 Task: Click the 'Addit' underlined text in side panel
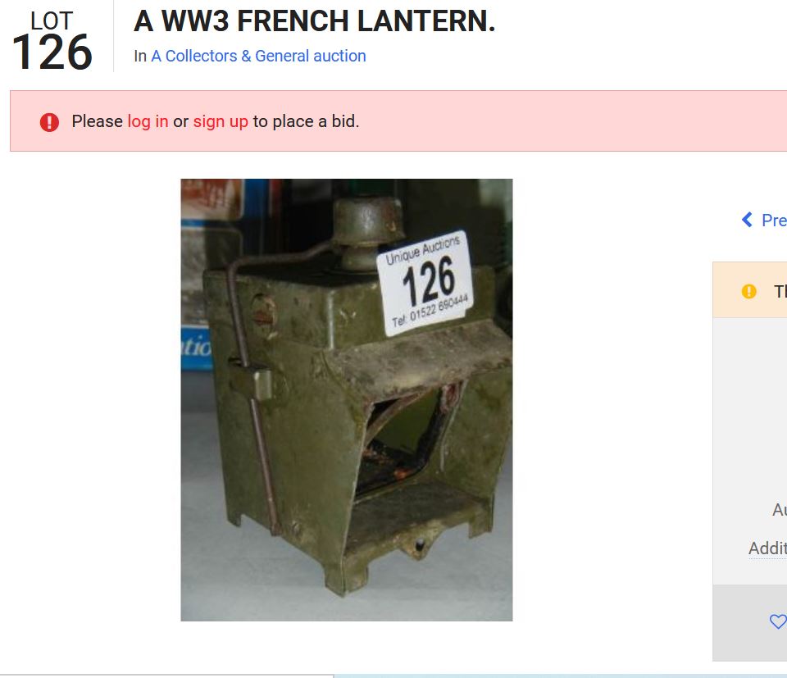767,548
